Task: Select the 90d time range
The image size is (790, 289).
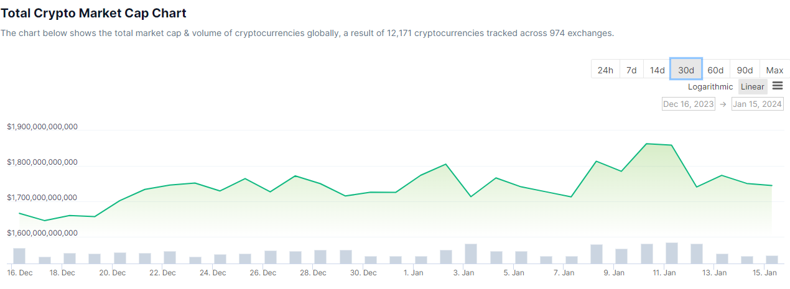Action: 745,70
